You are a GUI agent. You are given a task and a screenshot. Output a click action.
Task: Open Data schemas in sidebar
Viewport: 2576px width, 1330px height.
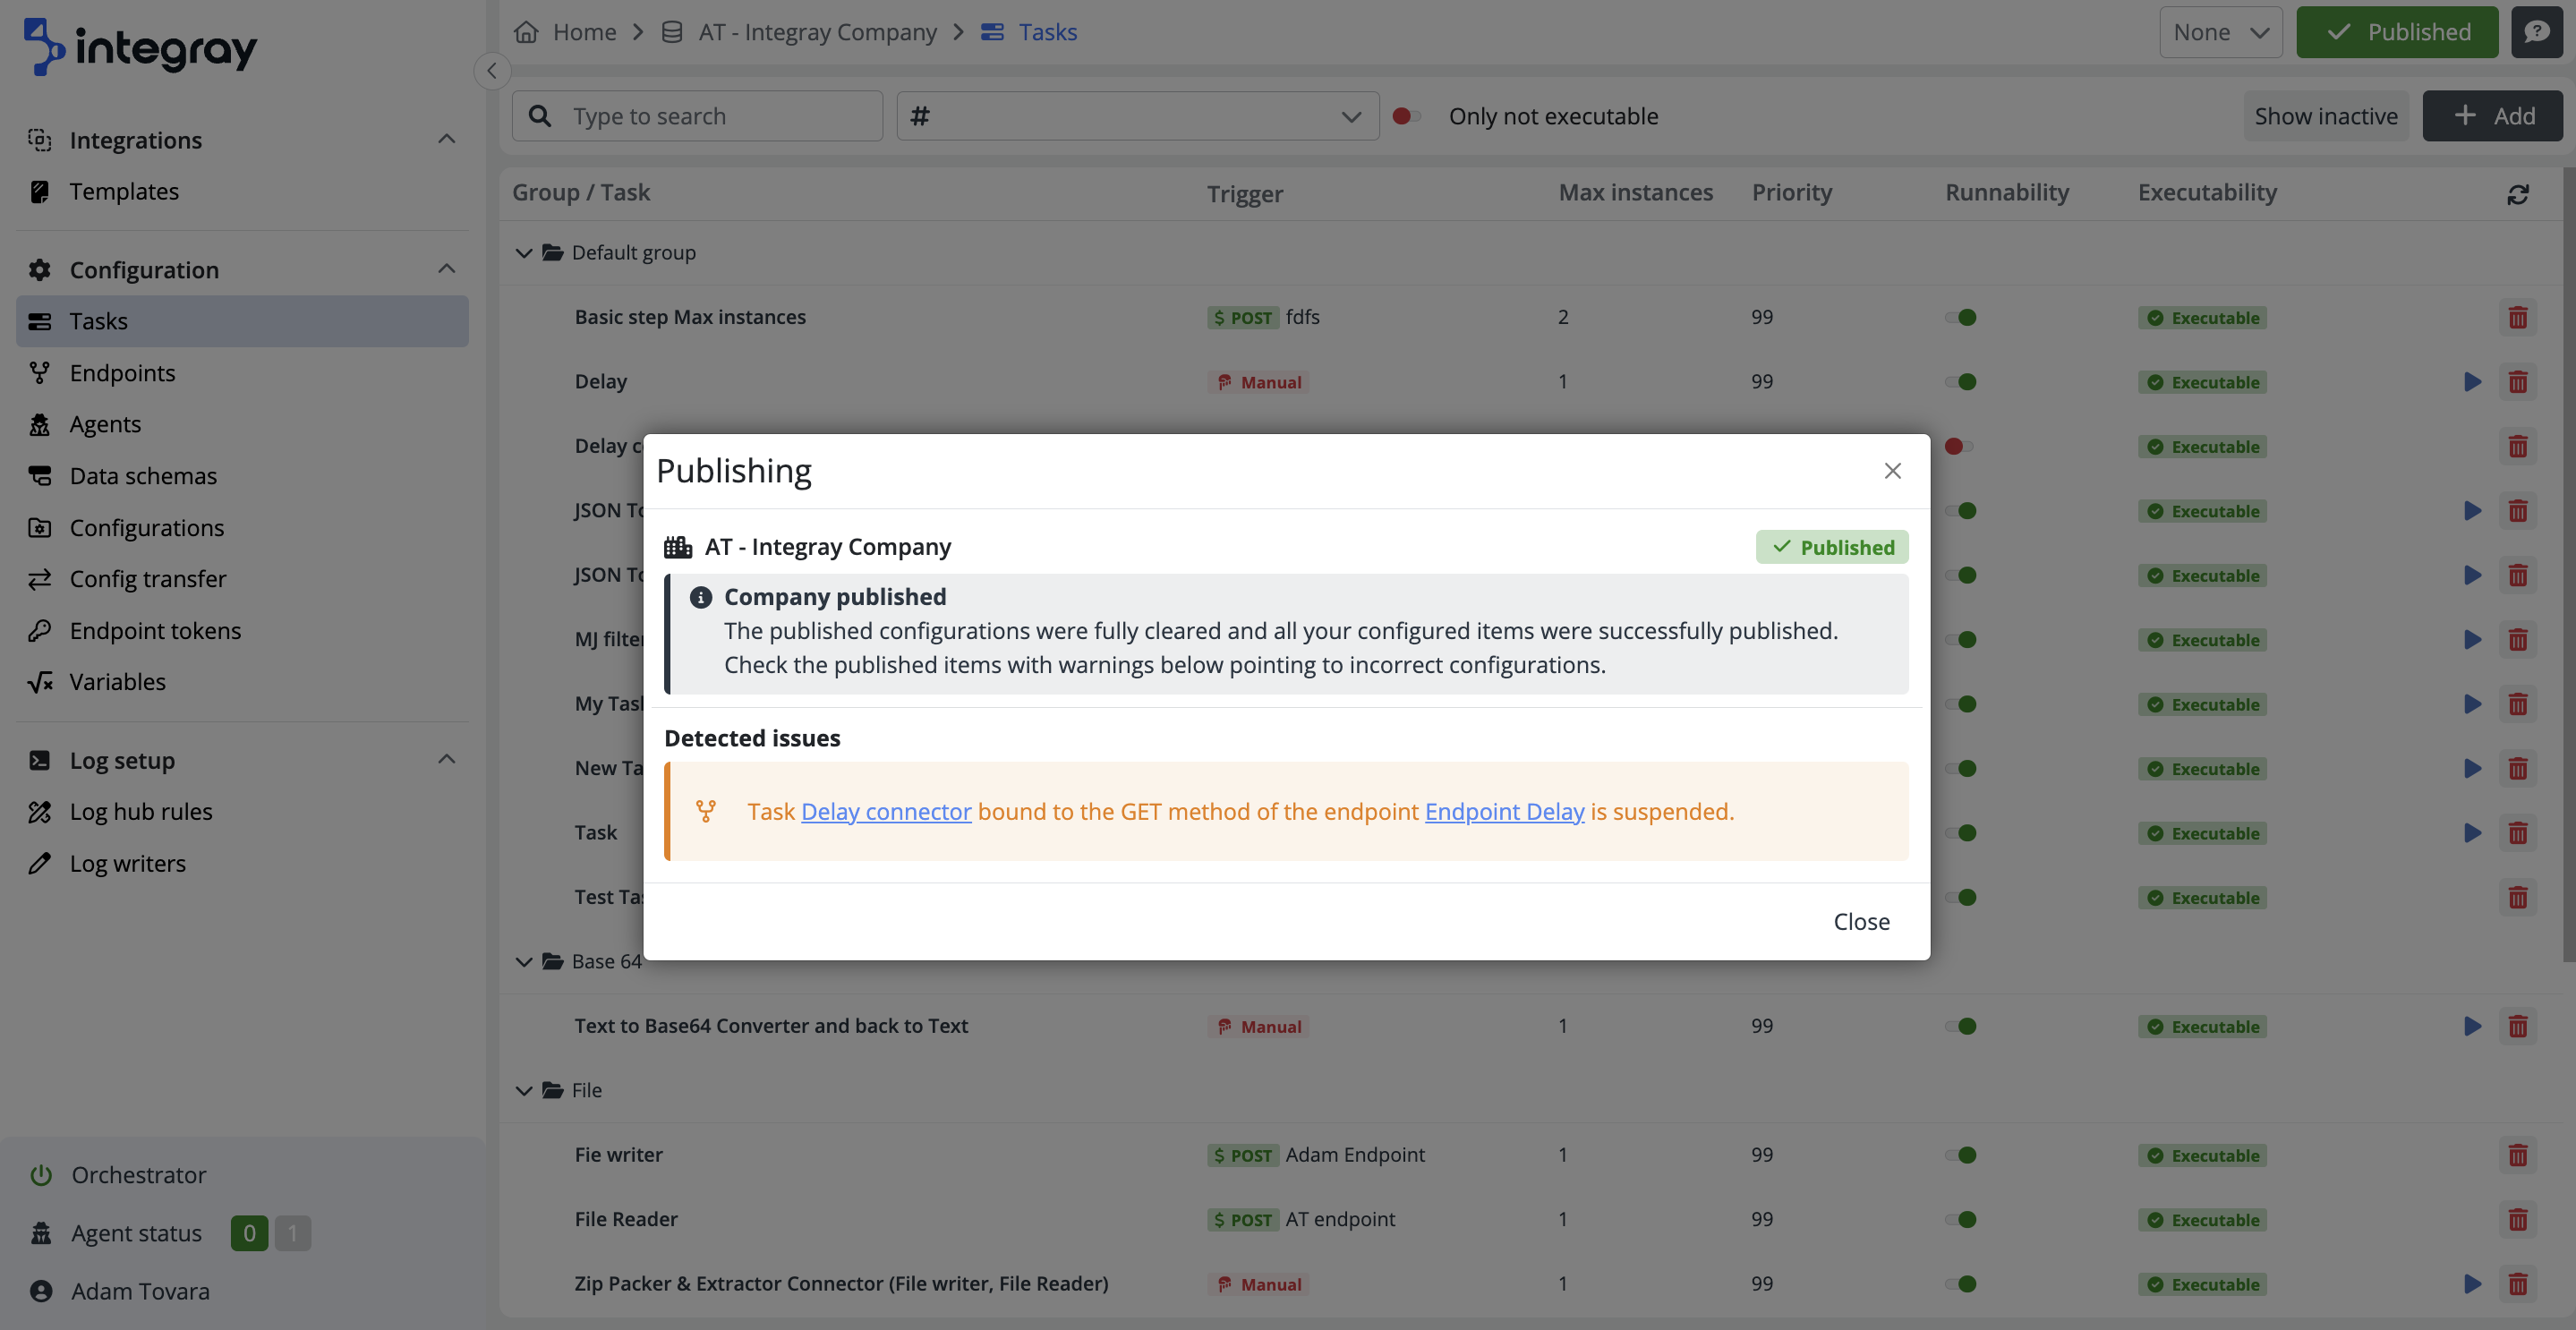point(143,476)
